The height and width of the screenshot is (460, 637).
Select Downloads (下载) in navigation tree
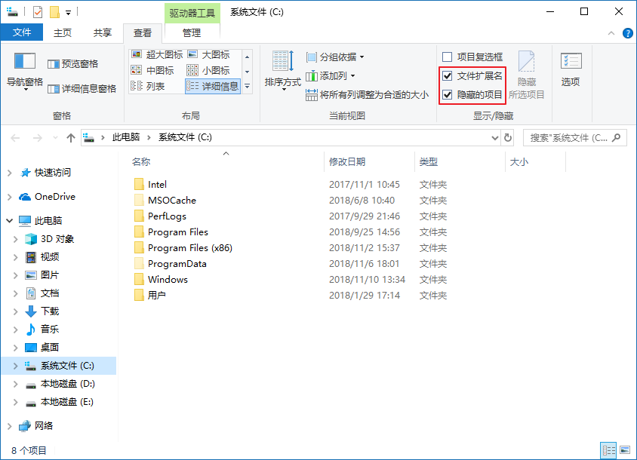coord(50,311)
